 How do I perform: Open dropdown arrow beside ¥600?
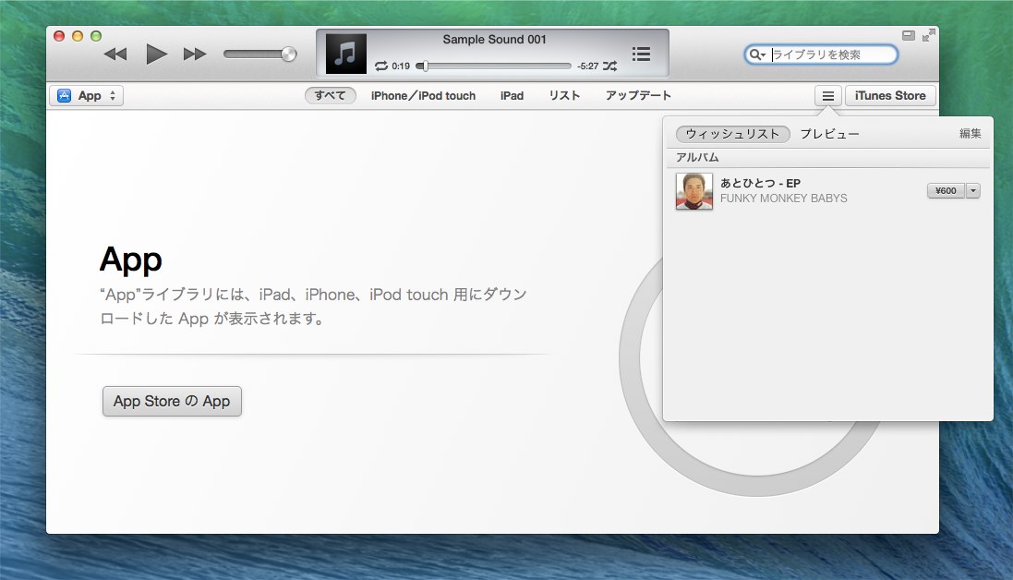point(973,190)
